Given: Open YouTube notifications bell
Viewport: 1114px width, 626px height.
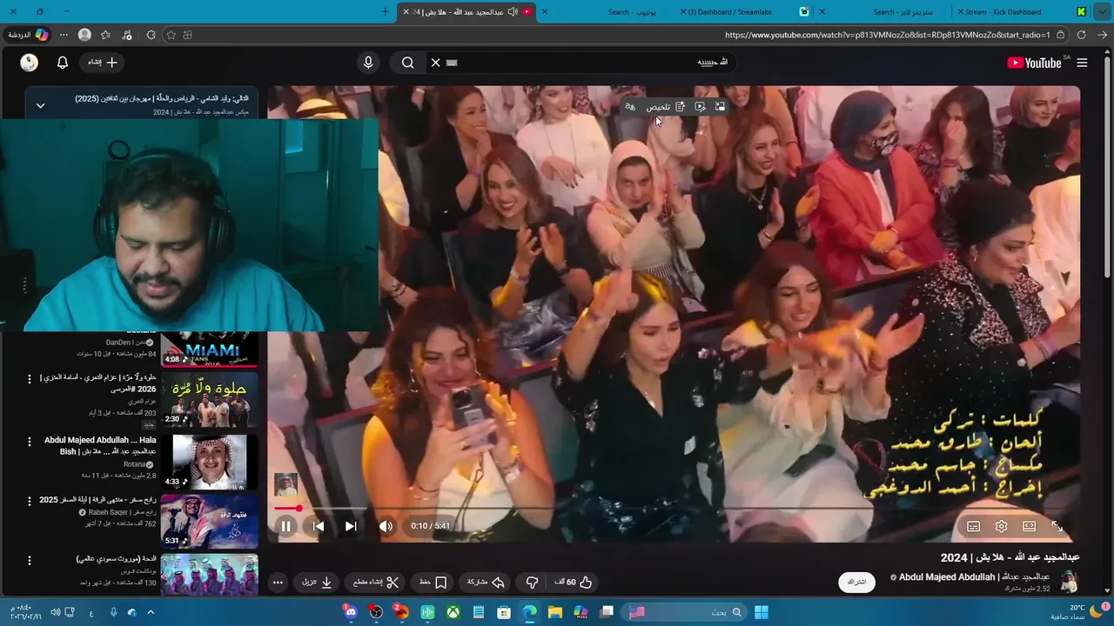Looking at the screenshot, I should click(63, 63).
